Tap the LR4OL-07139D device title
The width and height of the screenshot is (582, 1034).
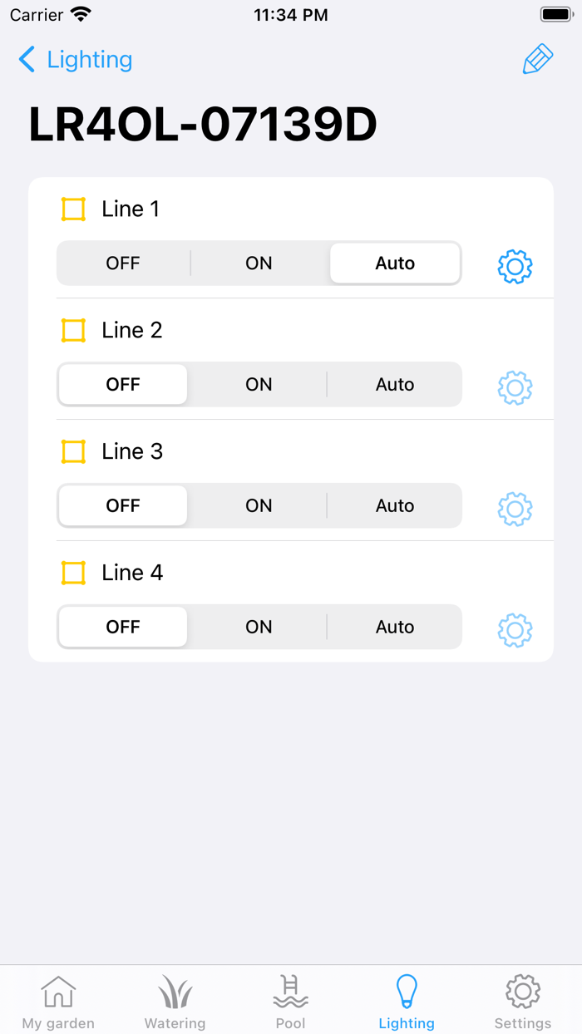[203, 125]
